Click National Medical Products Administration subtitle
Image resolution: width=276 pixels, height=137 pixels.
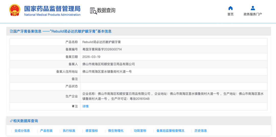click(52, 15)
